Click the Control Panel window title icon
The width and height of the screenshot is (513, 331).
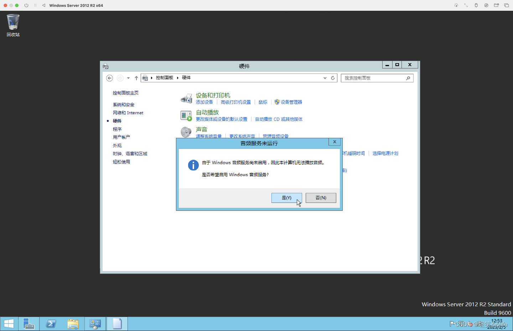[x=105, y=66]
